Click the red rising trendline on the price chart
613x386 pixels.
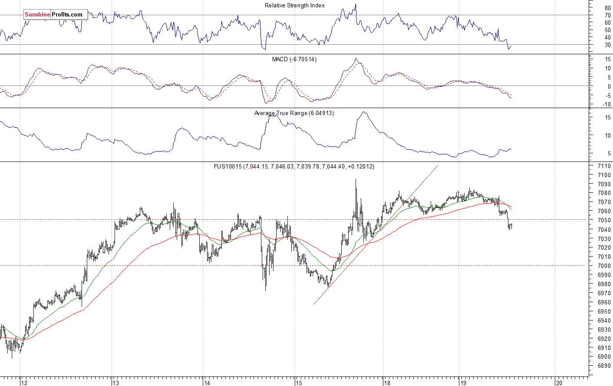[376, 234]
